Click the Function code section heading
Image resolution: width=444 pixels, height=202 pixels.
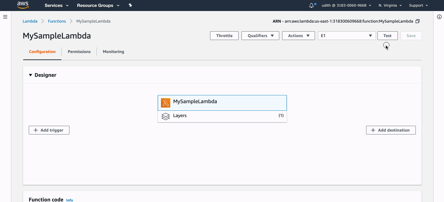tap(46, 199)
